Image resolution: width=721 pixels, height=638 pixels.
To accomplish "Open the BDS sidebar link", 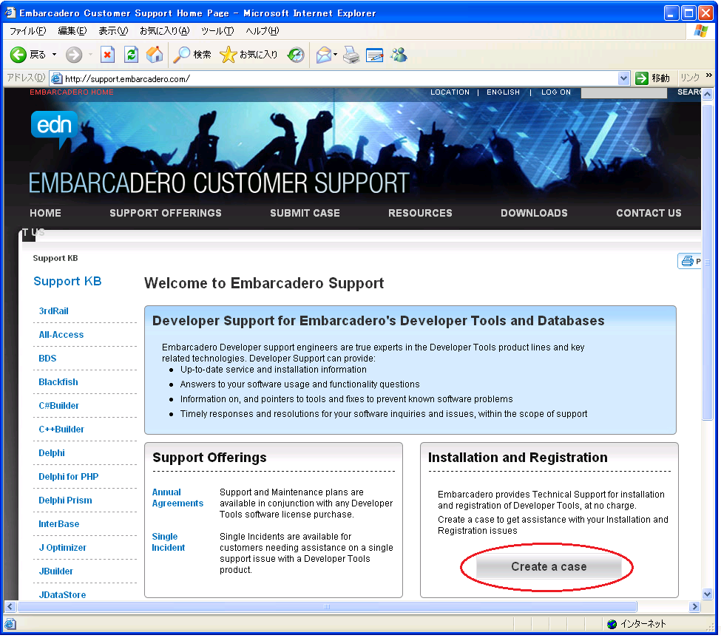I will (47, 359).
